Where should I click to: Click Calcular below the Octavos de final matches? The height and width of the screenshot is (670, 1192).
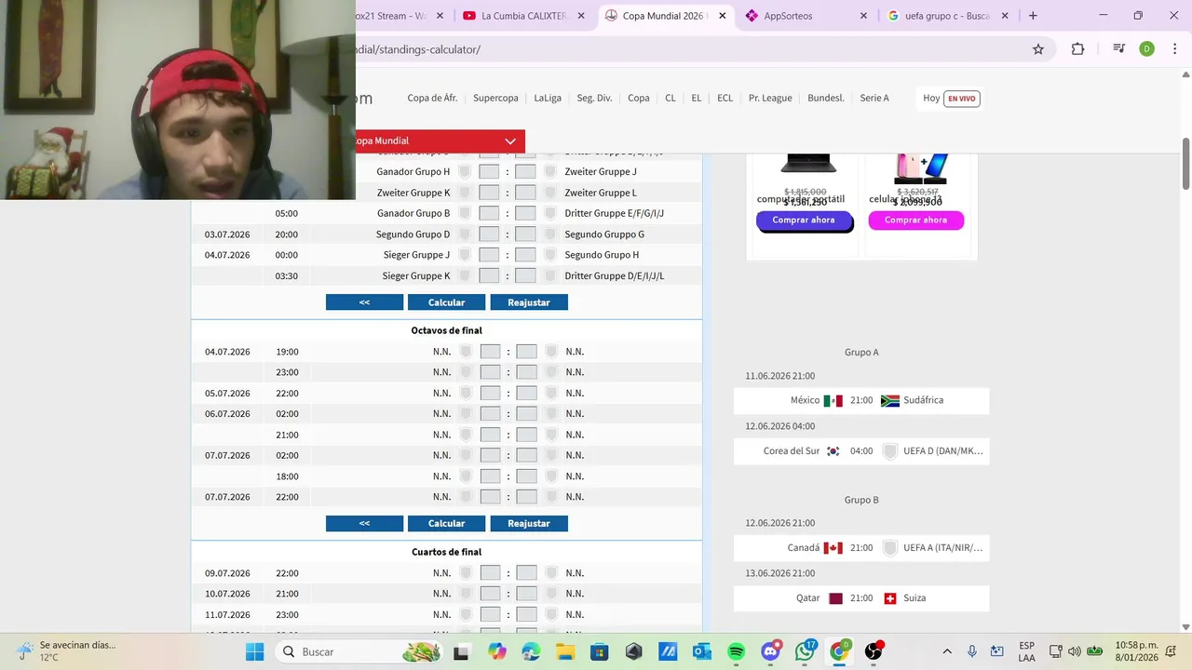446,523
